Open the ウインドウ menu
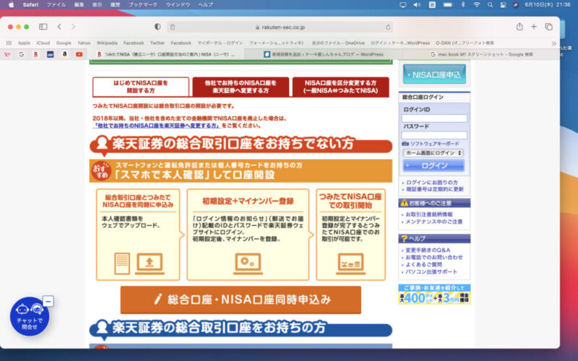The image size is (578, 361). 178,5
